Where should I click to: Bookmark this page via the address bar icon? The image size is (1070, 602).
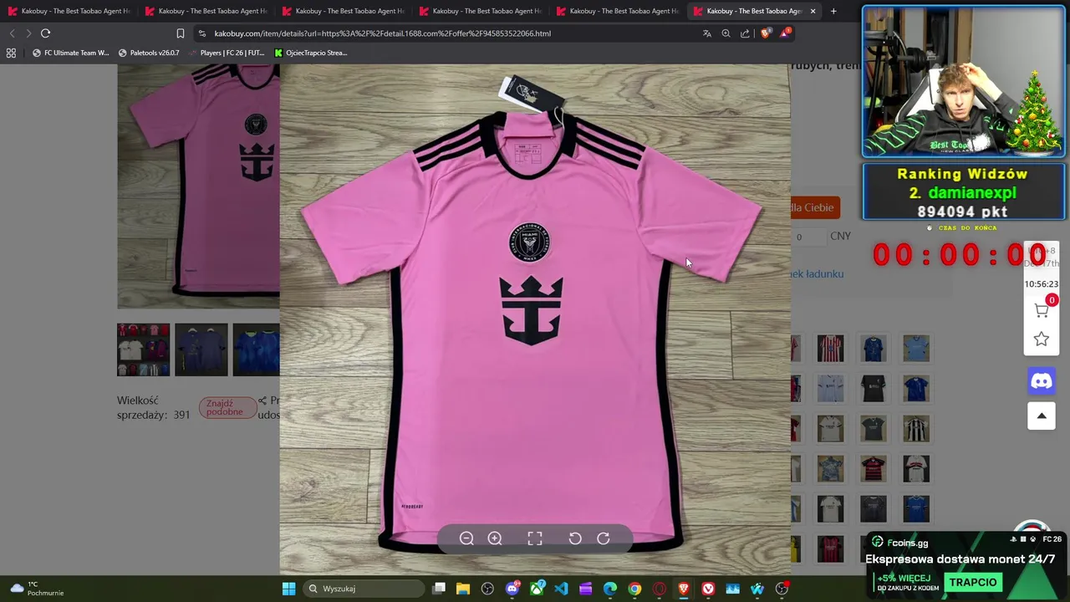click(181, 33)
